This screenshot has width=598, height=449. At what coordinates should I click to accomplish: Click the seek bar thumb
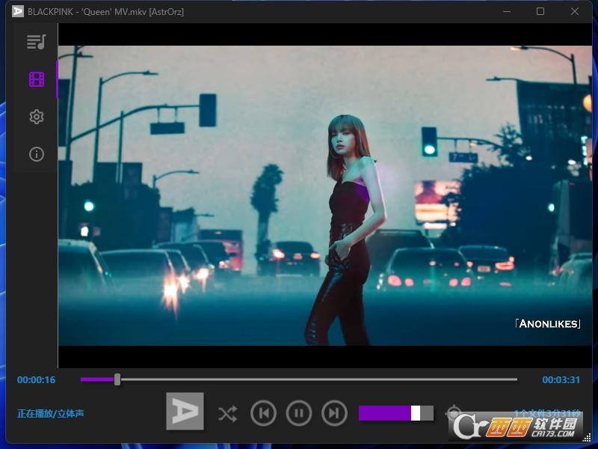click(117, 379)
